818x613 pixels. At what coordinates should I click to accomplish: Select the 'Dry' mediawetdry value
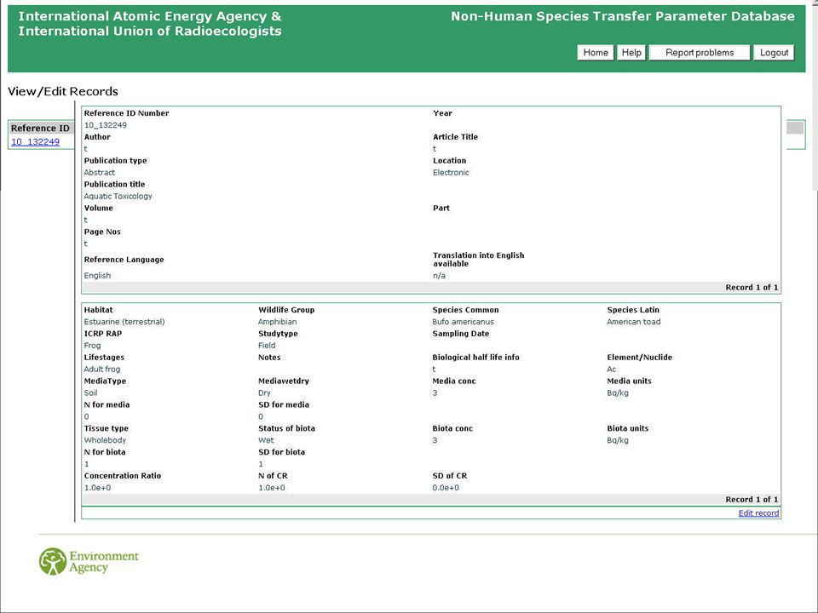tap(264, 393)
